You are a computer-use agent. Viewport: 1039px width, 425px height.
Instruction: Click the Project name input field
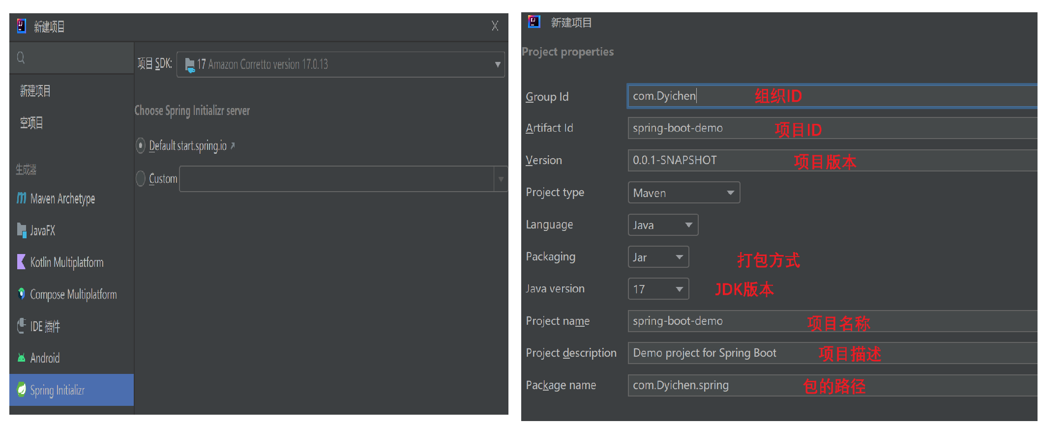pyautogui.click(x=832, y=321)
